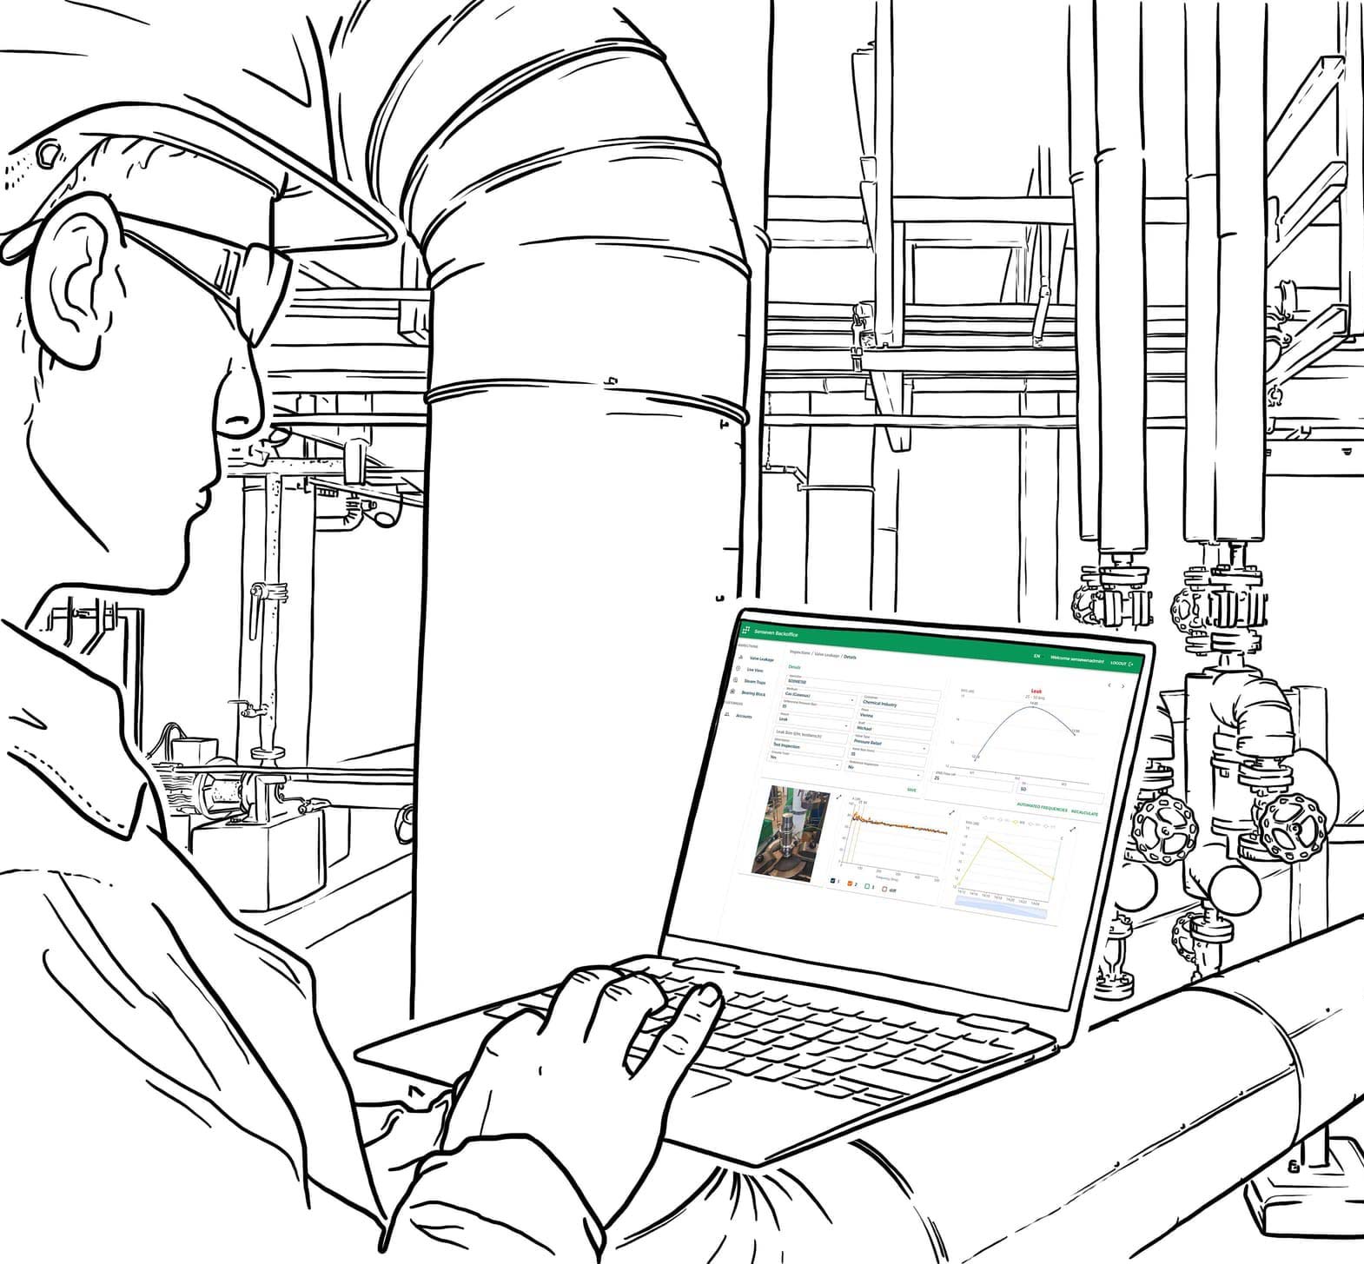This screenshot has width=1364, height=1264.
Task: Go to previous chart with left chevron
Action: click(x=1109, y=685)
